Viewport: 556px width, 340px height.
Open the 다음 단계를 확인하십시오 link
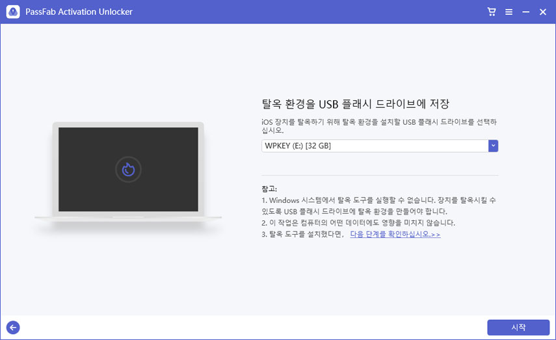(x=395, y=234)
